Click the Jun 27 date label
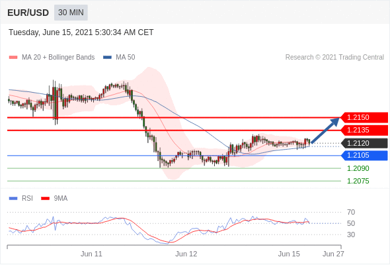Viewport: 390px width, 265px height. (333, 254)
